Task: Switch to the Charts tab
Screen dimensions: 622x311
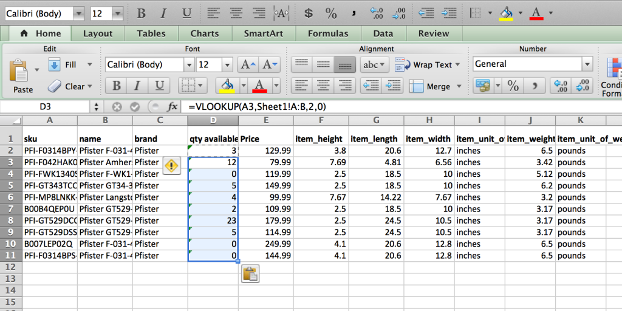Action: coord(205,34)
